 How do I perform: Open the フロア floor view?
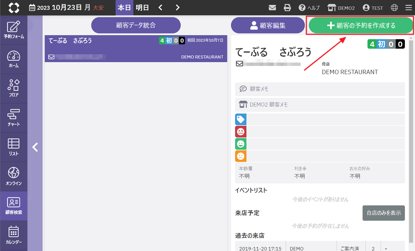[14, 89]
